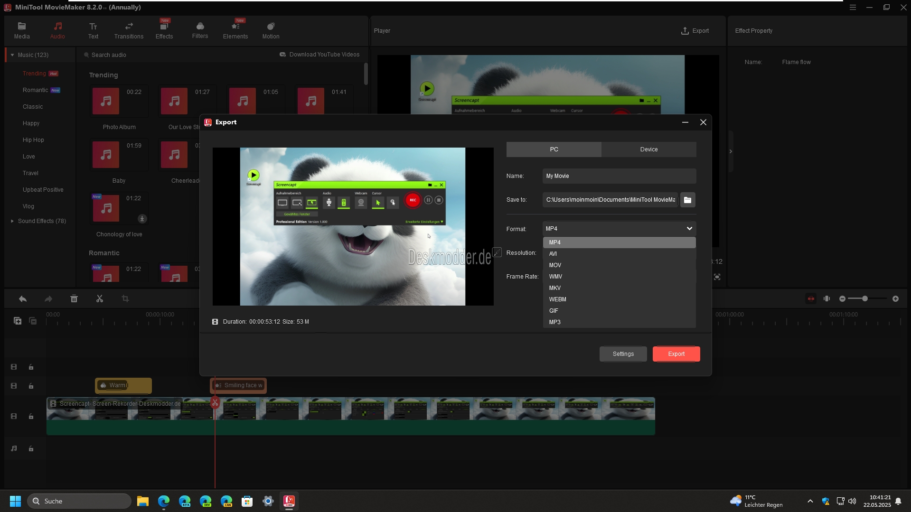Download the Chonology of love track
The width and height of the screenshot is (911, 512).
pos(142,219)
